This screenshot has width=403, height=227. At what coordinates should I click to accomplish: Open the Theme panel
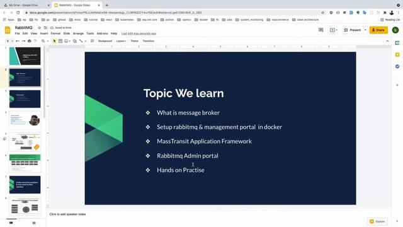(134, 41)
